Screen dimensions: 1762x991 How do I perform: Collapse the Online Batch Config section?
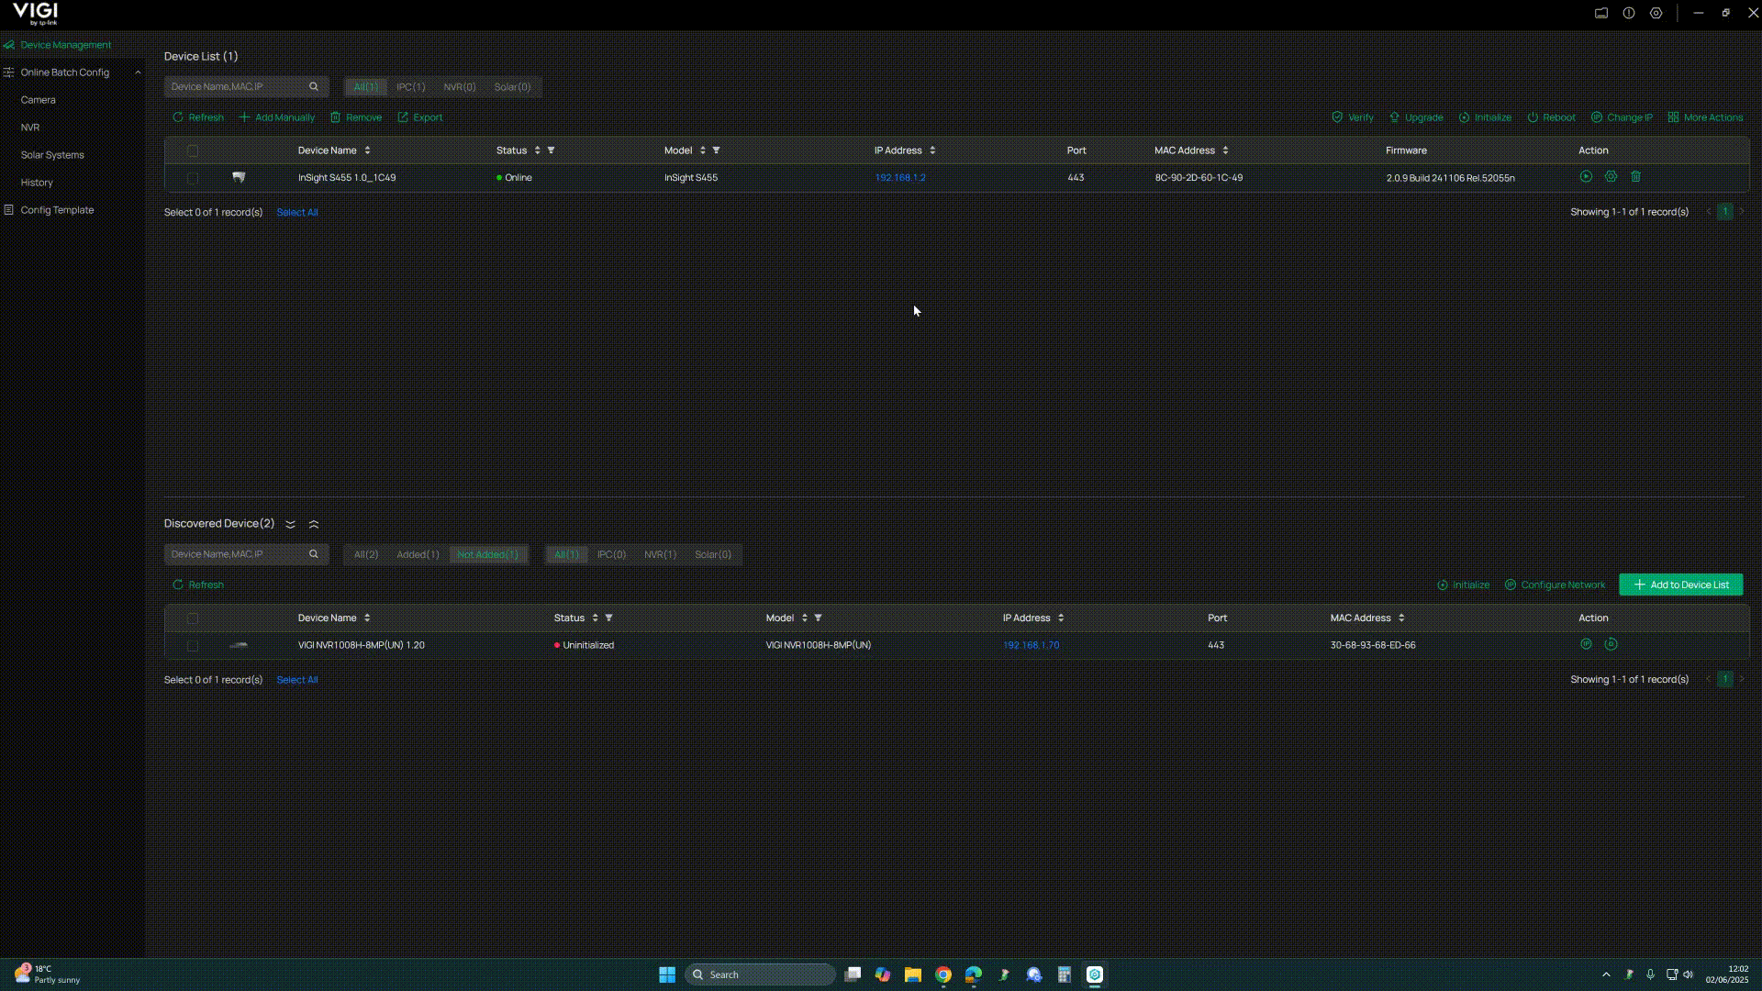138,72
